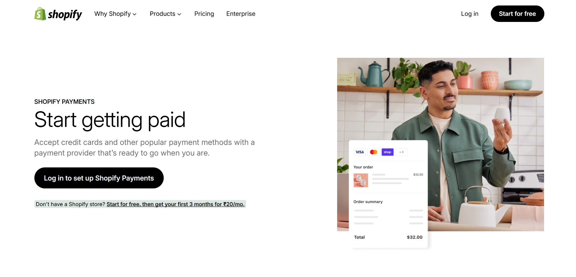Image resolution: width=576 pixels, height=277 pixels.
Task: Expand the Products dropdown
Action: (165, 14)
